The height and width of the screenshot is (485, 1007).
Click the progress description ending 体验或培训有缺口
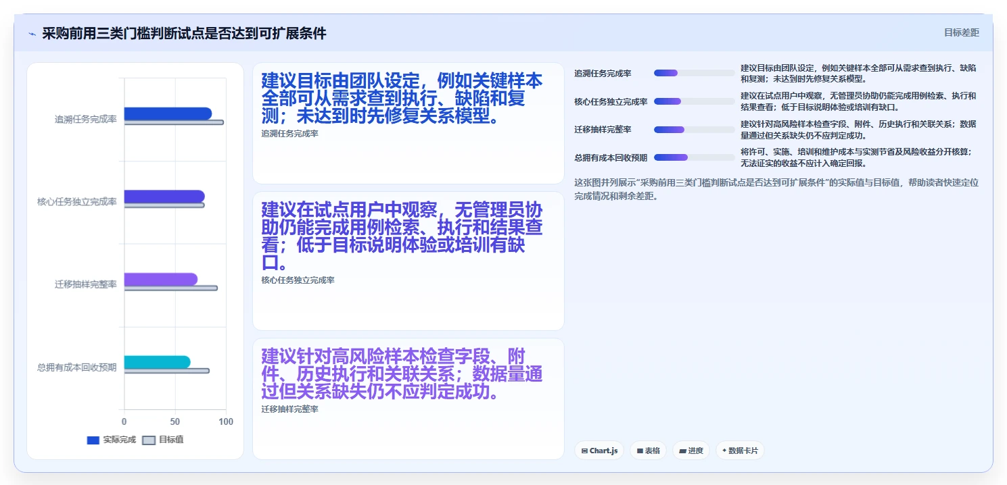[858, 101]
